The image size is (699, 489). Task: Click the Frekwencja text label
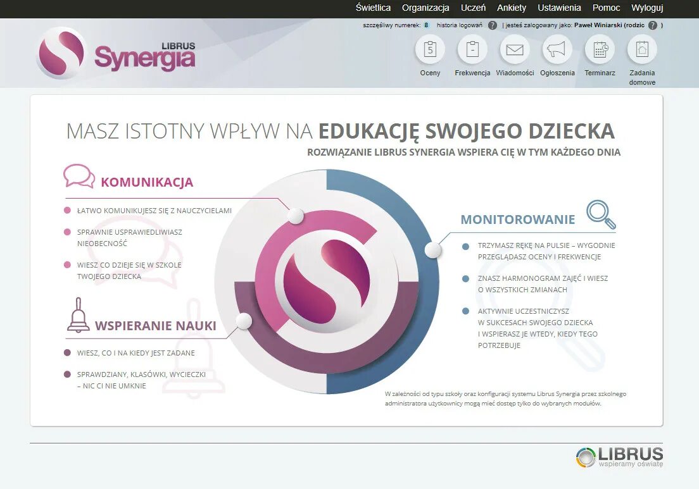472,73
